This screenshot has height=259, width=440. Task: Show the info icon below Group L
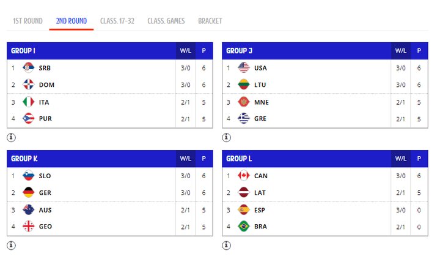point(226,246)
